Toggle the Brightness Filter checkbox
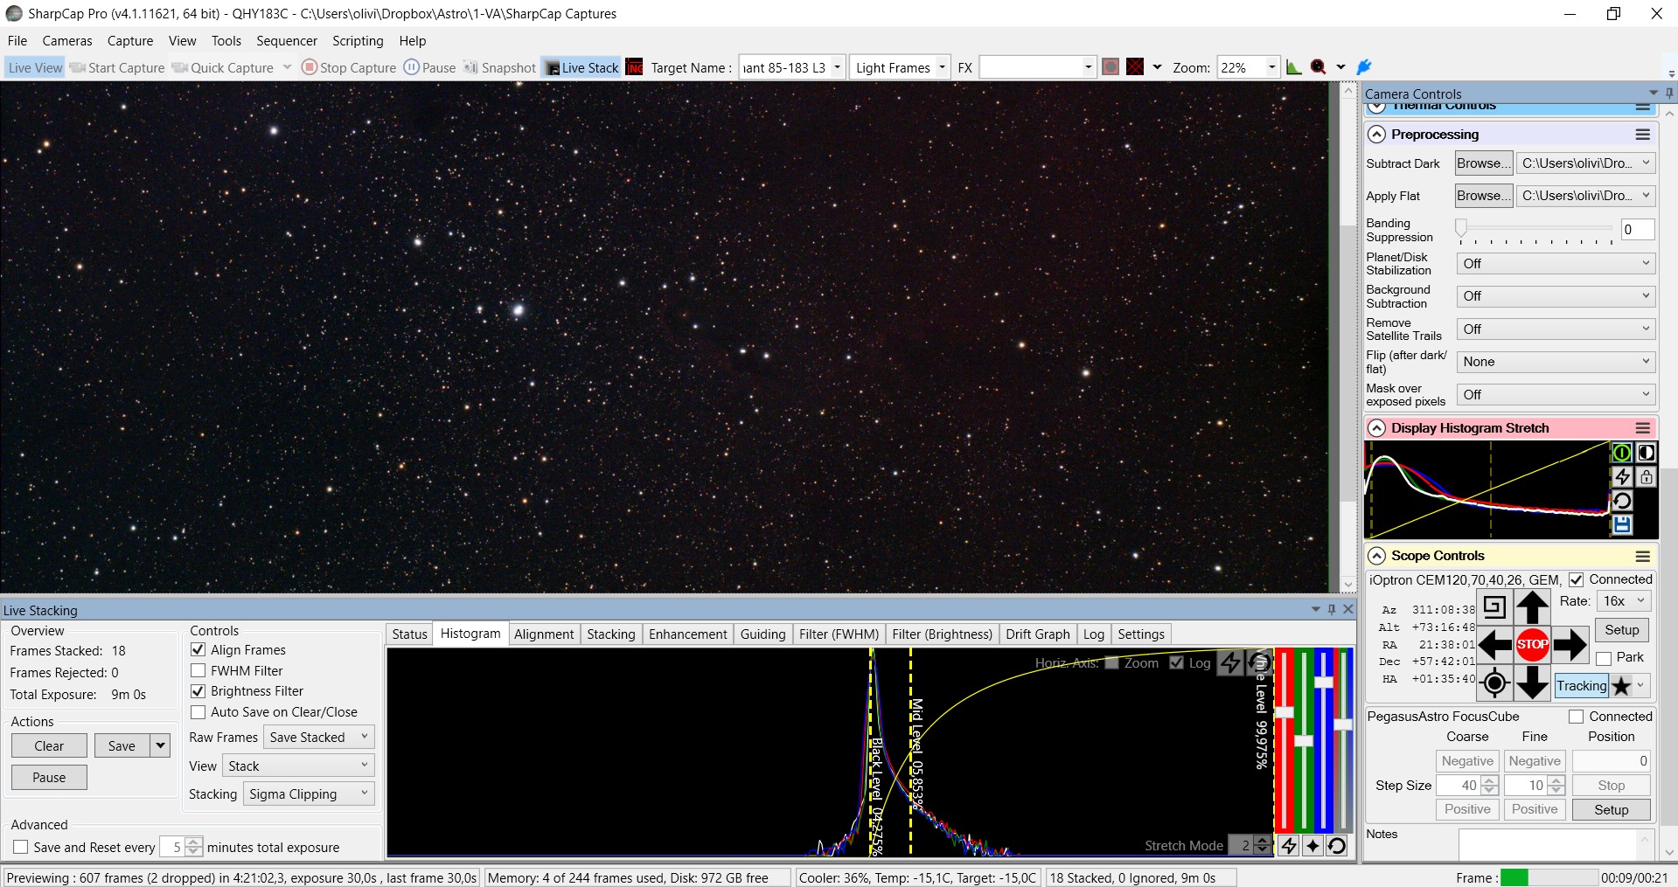1678x887 pixels. (x=198, y=690)
